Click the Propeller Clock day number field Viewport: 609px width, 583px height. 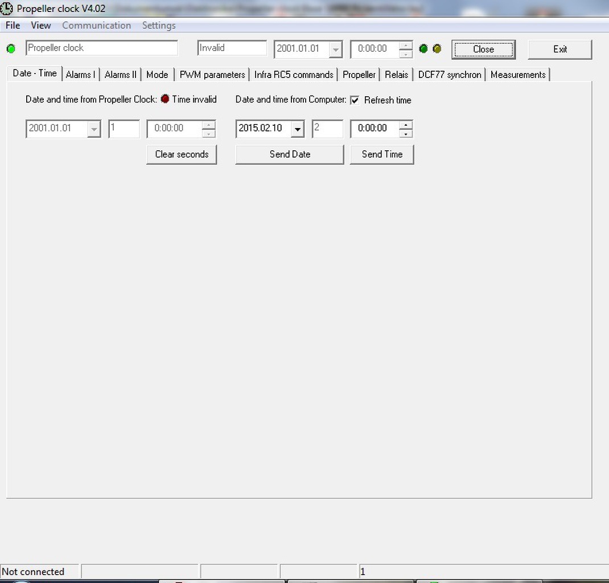[124, 129]
